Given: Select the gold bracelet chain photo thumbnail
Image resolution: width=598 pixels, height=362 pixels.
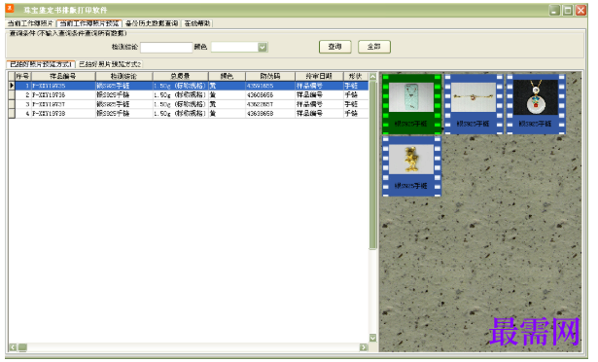Looking at the screenshot, I should pyautogui.click(x=474, y=103).
